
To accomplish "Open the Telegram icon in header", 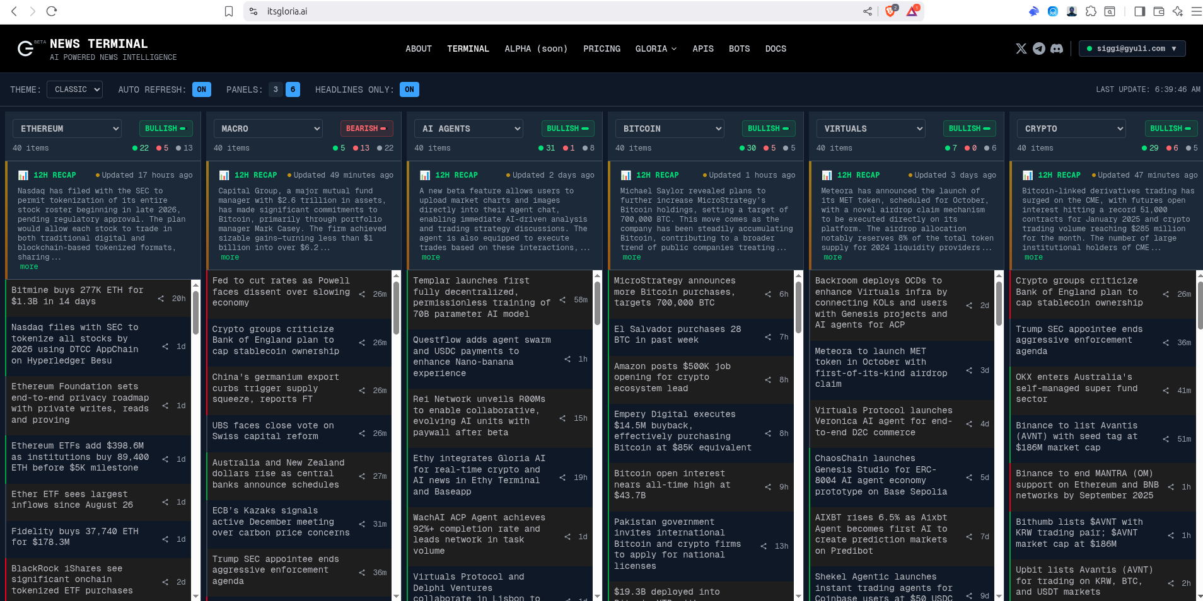I will pos(1038,49).
